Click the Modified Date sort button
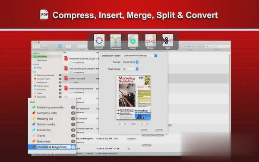Image resolution: width=259 pixels, height=162 pixels. 190,47
